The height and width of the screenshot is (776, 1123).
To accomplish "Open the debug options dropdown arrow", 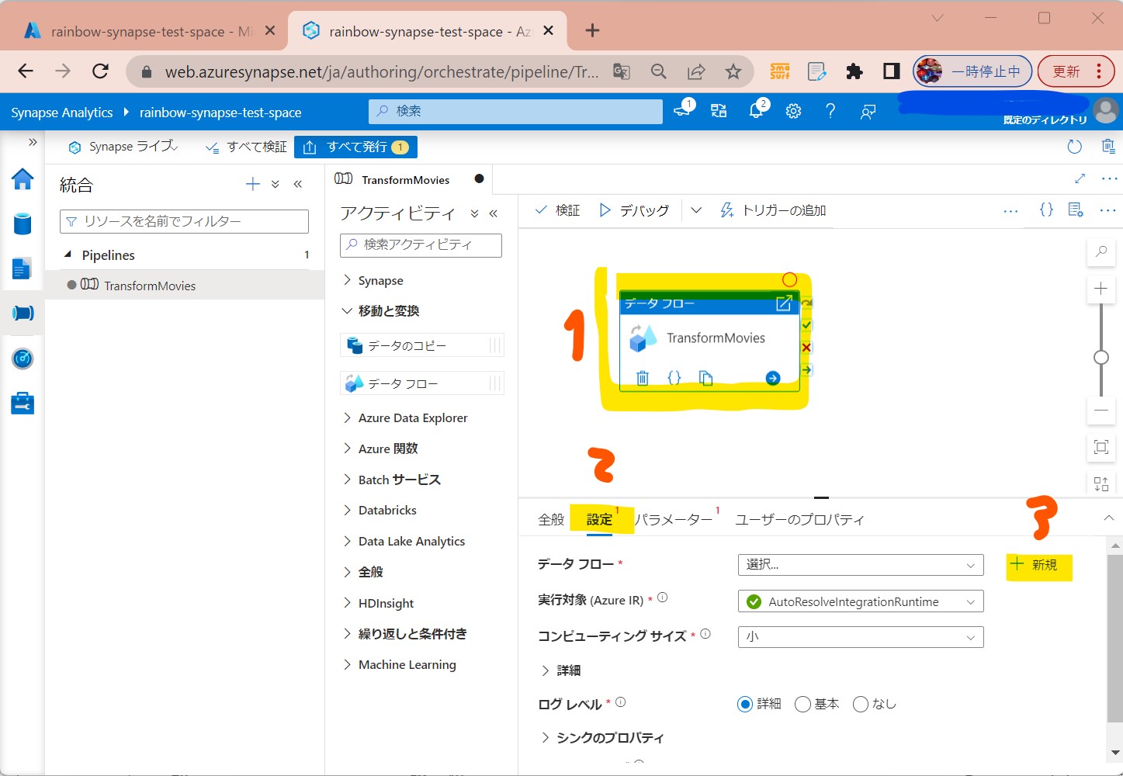I will pyautogui.click(x=696, y=210).
